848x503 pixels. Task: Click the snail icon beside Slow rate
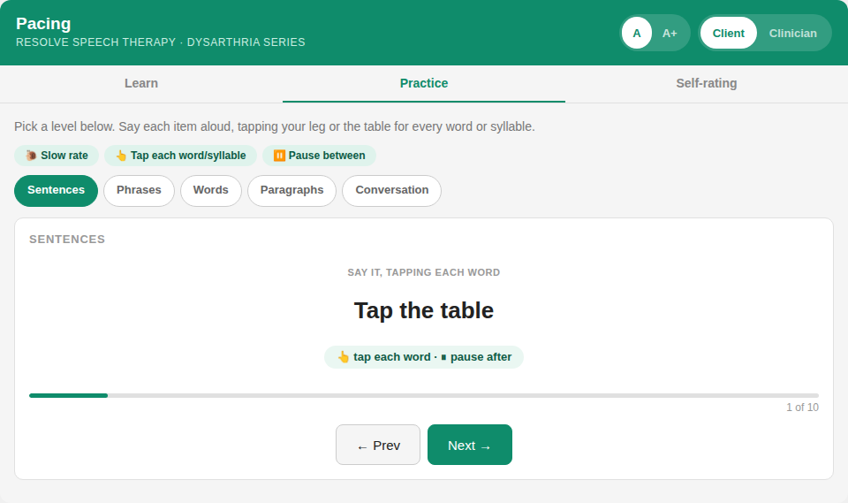click(32, 156)
